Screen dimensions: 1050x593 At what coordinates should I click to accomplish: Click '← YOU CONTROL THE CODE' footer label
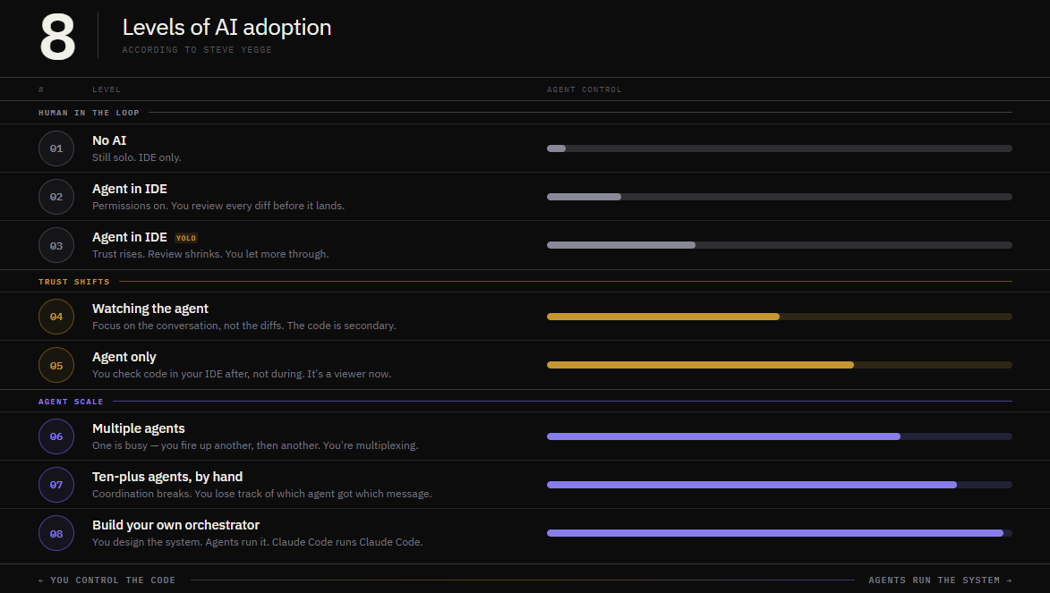[x=107, y=580]
